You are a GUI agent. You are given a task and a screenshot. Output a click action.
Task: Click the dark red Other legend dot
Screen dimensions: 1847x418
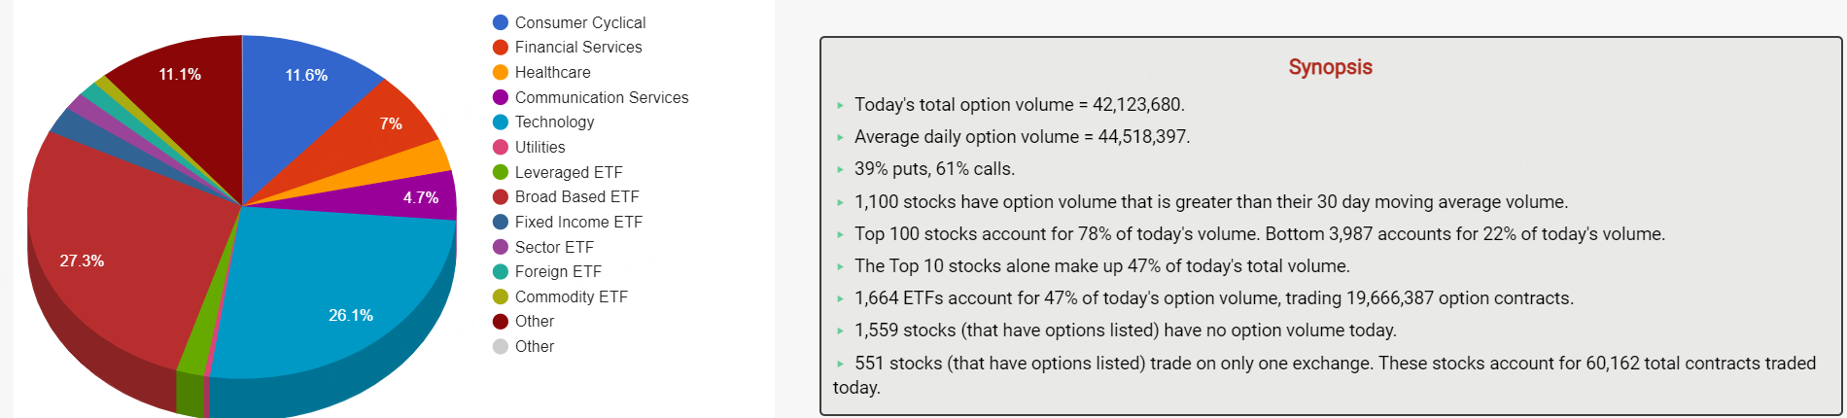501,321
